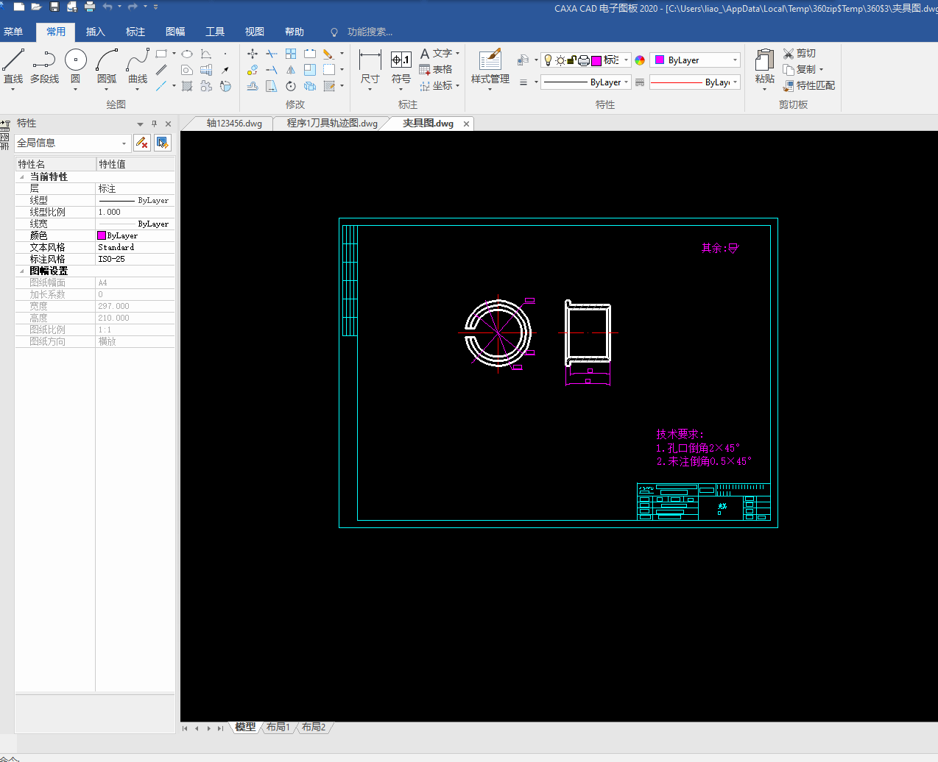Click the open file icon
The image size is (938, 762).
tap(36, 7)
